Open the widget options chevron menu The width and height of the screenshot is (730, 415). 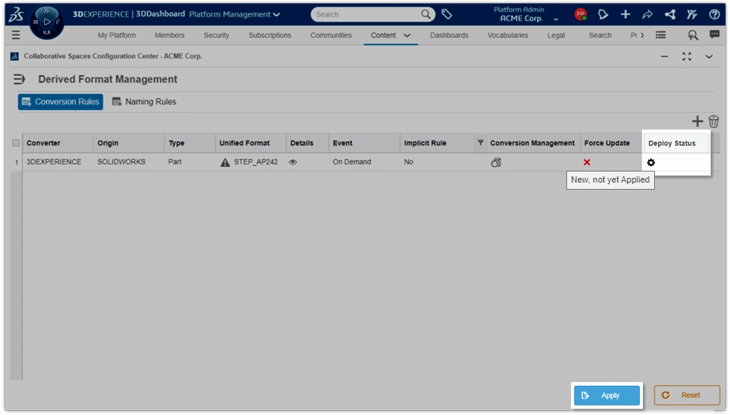click(709, 57)
